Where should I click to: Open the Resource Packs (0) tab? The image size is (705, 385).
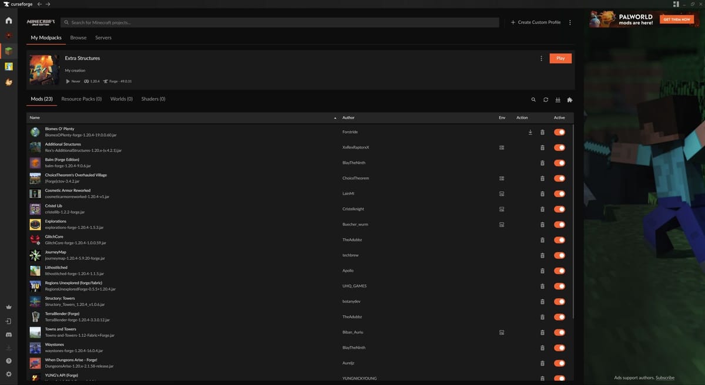81,99
